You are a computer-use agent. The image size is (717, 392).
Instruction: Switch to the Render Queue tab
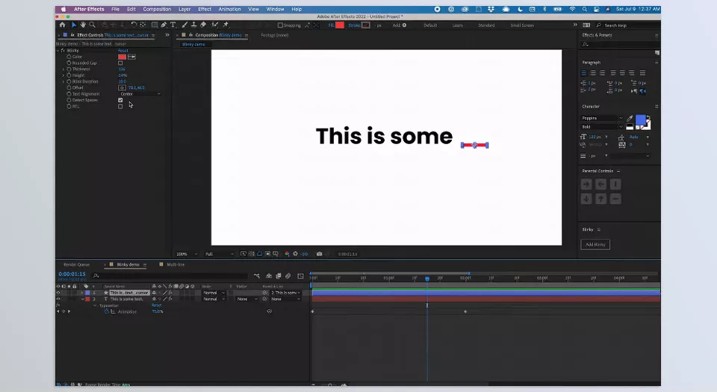pos(76,264)
